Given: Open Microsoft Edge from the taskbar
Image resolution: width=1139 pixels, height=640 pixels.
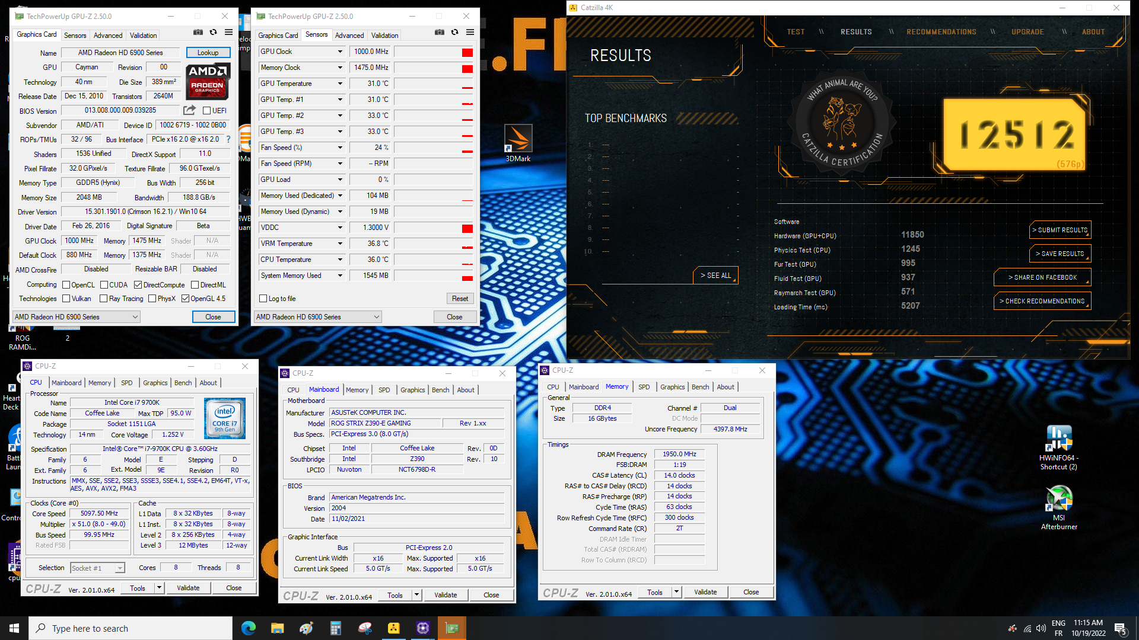Looking at the screenshot, I should tap(248, 628).
